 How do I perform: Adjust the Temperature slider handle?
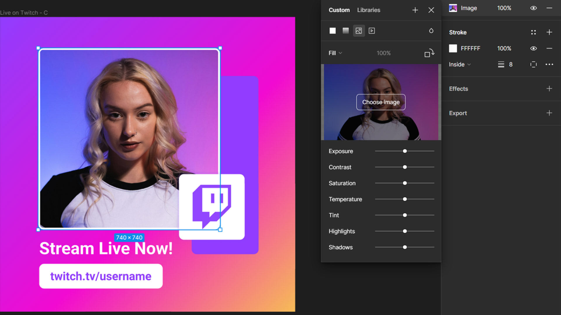(x=405, y=199)
